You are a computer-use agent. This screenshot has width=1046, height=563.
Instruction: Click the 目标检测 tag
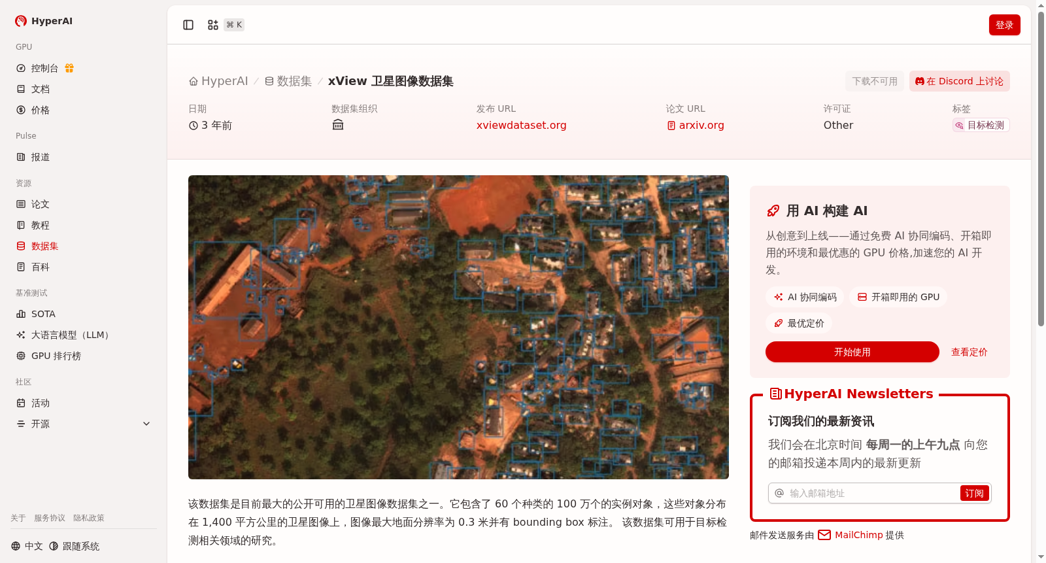point(981,125)
